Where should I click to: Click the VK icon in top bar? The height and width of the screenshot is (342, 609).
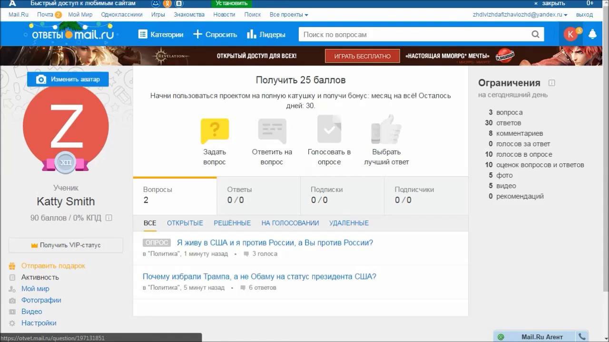[x=179, y=3]
